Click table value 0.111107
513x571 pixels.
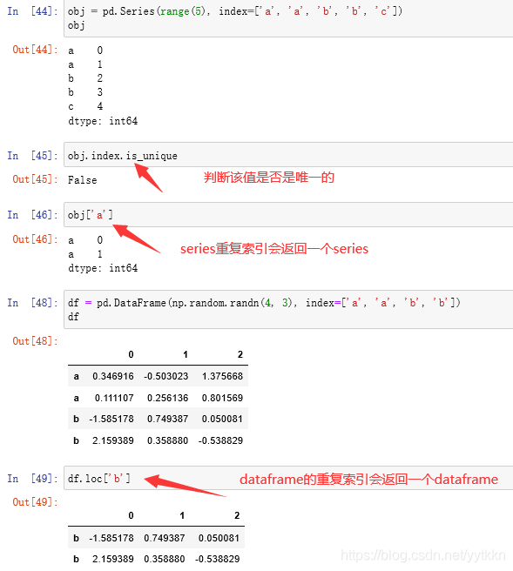tap(114, 398)
